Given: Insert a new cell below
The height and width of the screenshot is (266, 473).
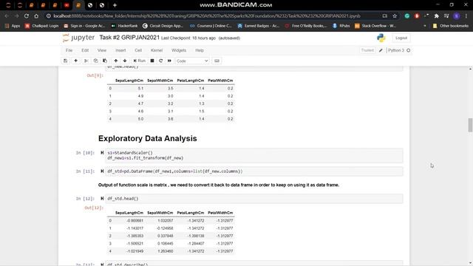Looking at the screenshot, I should pyautogui.click(x=75, y=61).
